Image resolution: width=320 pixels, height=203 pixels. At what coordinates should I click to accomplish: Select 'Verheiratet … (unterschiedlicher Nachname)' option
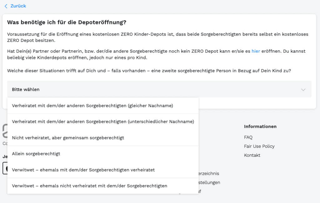coord(103,121)
